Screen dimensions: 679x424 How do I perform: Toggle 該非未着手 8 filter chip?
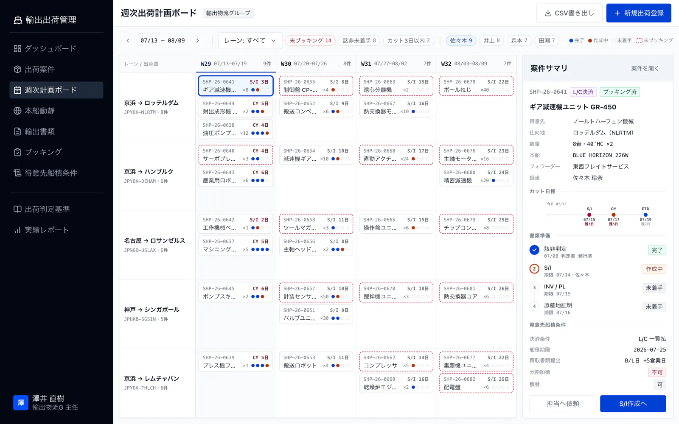point(359,41)
